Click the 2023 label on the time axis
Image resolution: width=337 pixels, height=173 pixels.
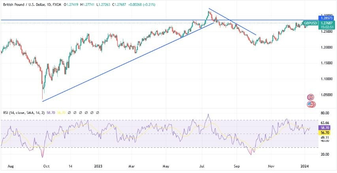[98, 166]
